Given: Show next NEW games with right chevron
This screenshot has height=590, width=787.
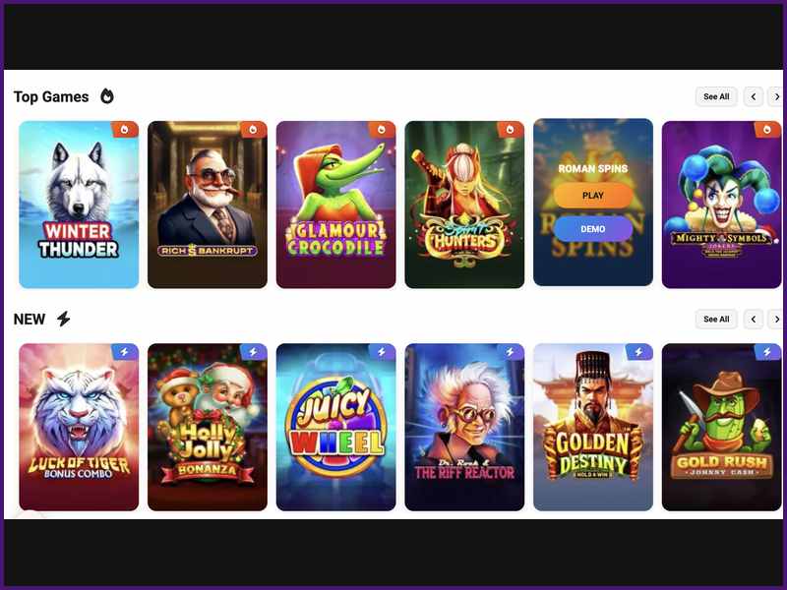Looking at the screenshot, I should [x=776, y=319].
